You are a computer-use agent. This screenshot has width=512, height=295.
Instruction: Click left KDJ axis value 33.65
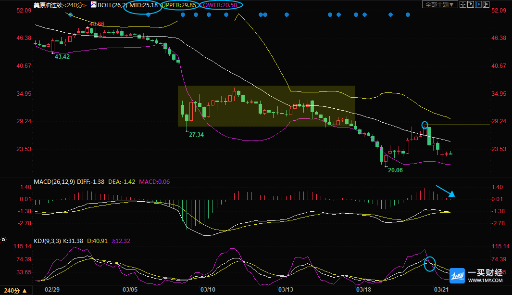point(24,272)
